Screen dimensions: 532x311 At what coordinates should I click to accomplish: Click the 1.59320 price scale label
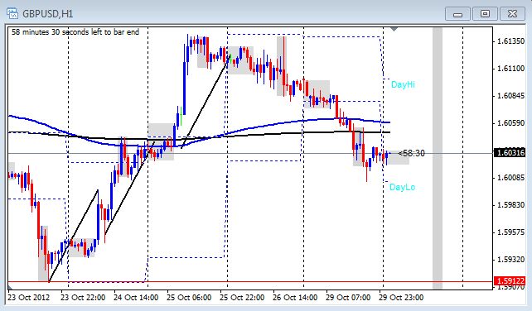click(510, 260)
